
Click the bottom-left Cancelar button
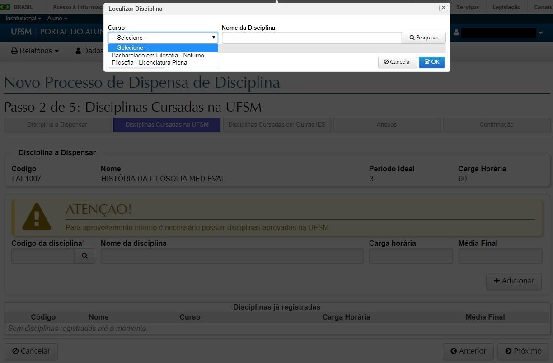pyautogui.click(x=31, y=351)
